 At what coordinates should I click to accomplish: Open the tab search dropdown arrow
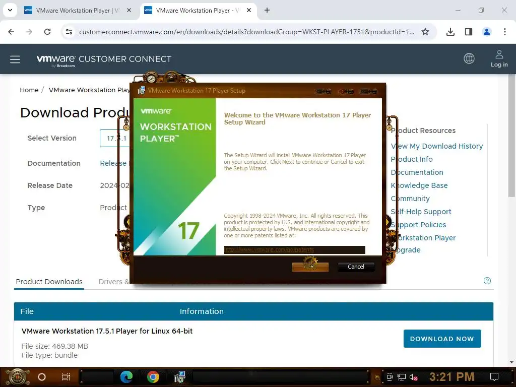click(x=10, y=10)
